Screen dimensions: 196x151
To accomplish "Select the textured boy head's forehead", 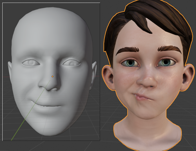I will [149, 37].
